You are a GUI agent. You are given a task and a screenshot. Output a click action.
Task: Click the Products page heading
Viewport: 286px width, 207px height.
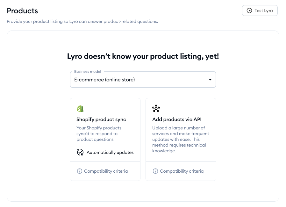coord(22,11)
